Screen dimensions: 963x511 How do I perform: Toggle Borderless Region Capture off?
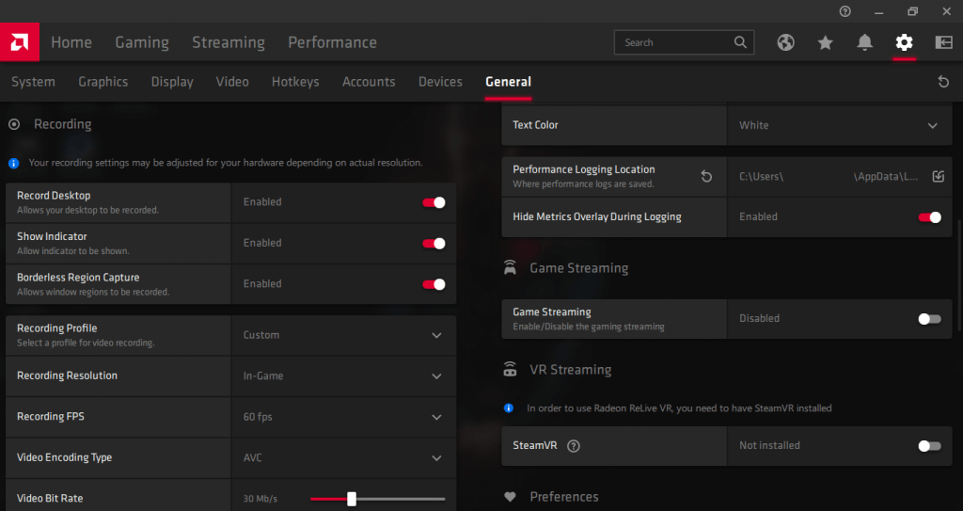point(434,284)
